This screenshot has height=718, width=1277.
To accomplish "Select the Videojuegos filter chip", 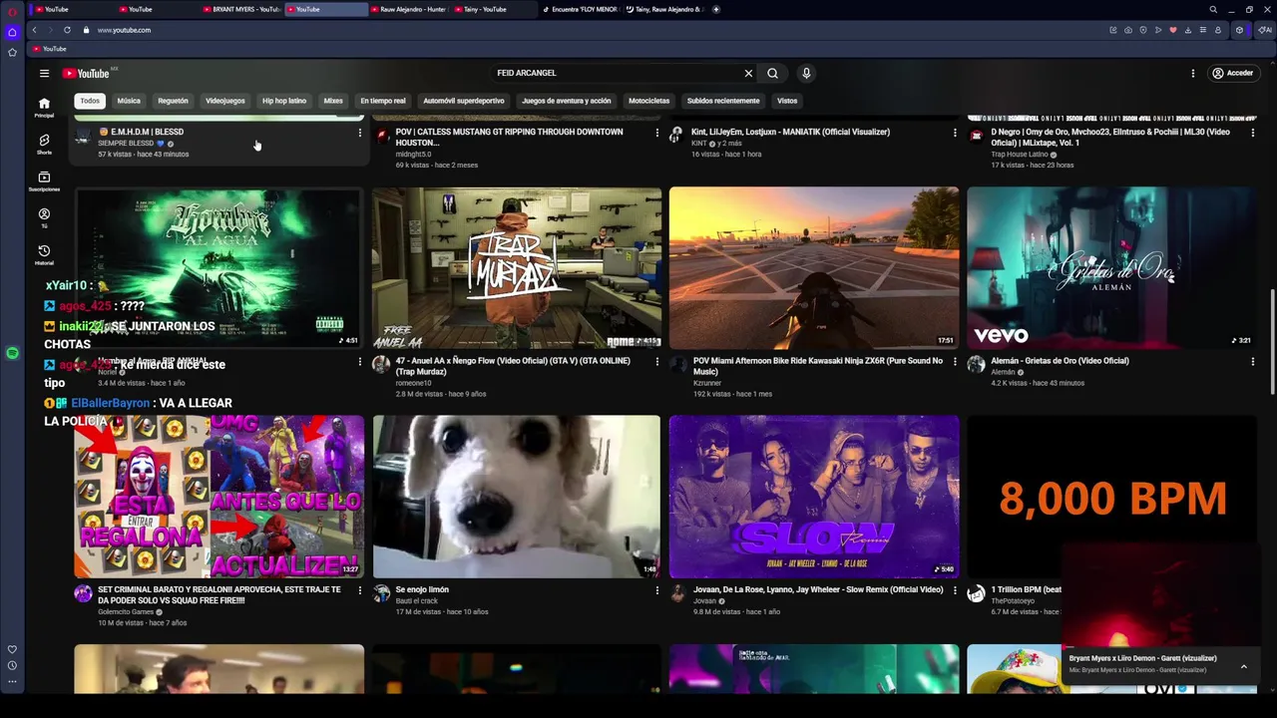I will tap(224, 101).
